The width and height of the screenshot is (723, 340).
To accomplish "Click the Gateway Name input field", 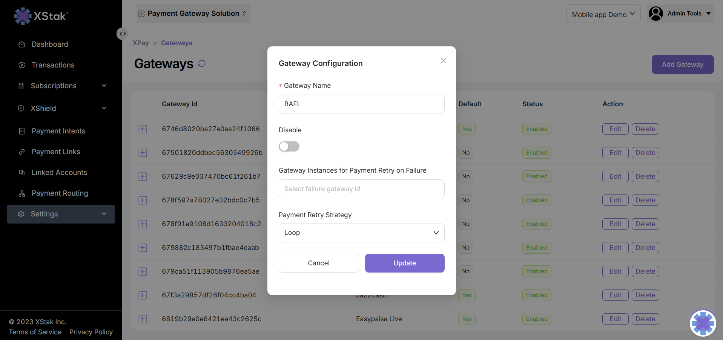I will tap(361, 104).
